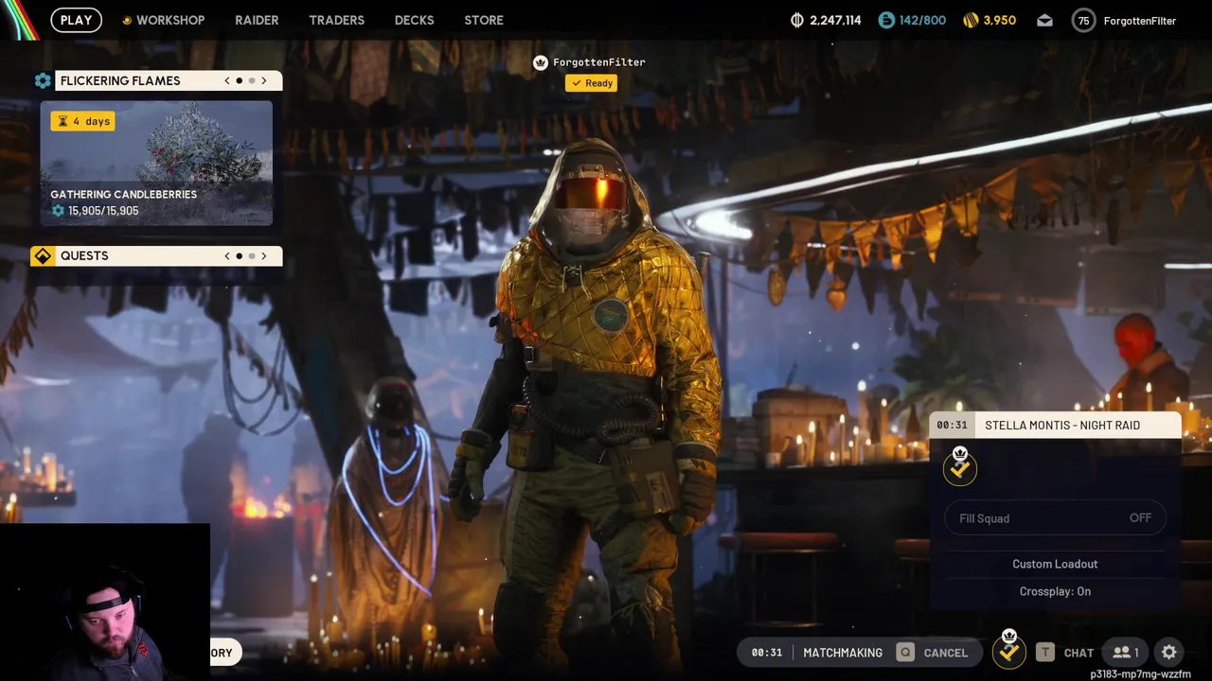The width and height of the screenshot is (1212, 681).
Task: Open the WORKSHOP tab
Action: pos(170,20)
